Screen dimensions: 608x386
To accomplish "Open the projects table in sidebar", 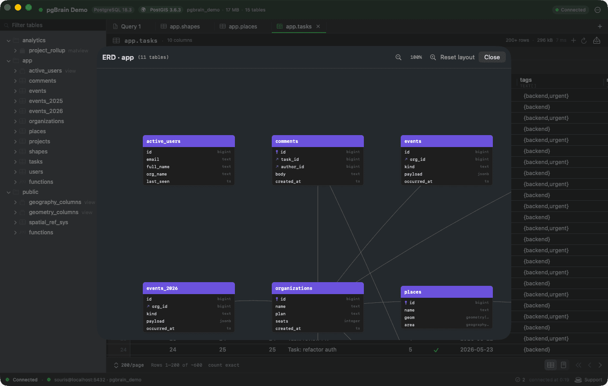I will (x=39, y=142).
